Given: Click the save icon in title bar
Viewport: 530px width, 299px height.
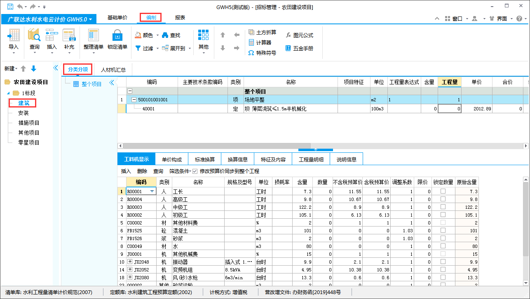Looking at the screenshot, I should tap(10, 7).
